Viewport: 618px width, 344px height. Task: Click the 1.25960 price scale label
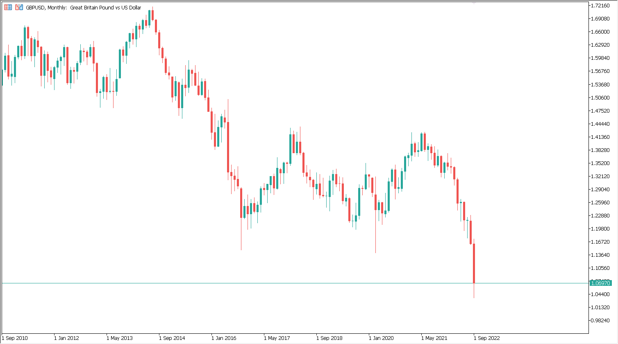coord(600,202)
